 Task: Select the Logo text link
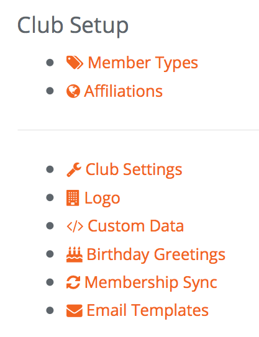(x=102, y=198)
